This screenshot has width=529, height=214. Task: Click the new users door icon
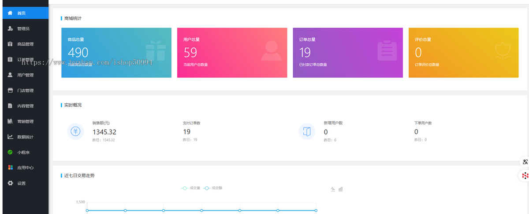coord(307,131)
